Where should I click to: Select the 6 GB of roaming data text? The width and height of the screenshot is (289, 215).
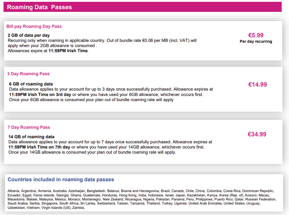(31, 84)
